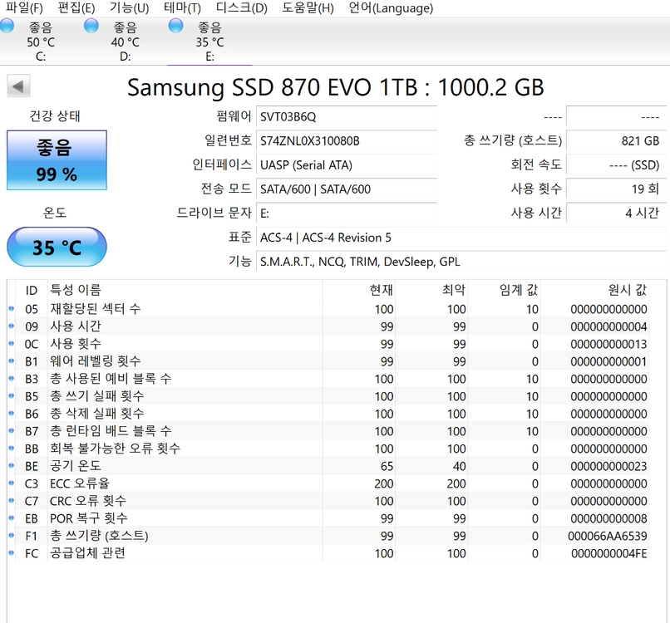The image size is (670, 623).
Task: Select the 총 쓰기 실패 횟수 row
Action: (328, 396)
